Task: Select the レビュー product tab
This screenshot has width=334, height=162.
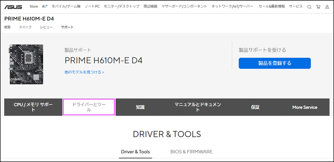Action: [x=46, y=27]
